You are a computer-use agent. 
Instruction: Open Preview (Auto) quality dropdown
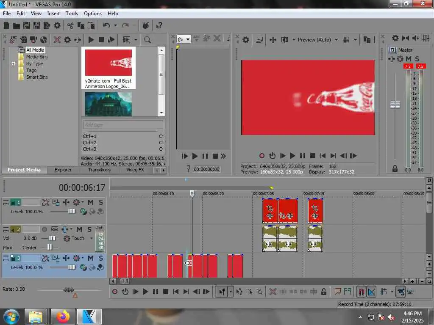[x=336, y=40]
